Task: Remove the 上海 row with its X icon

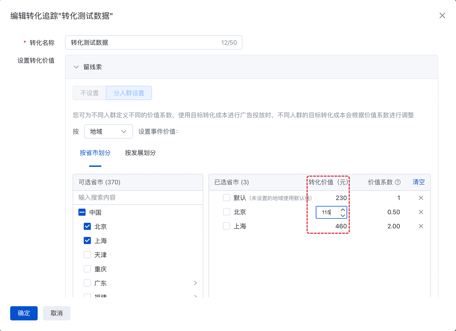Action: 421,226
